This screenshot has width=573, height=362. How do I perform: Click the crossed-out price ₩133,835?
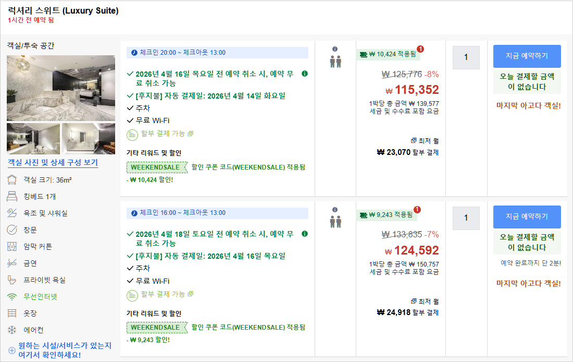coord(402,235)
